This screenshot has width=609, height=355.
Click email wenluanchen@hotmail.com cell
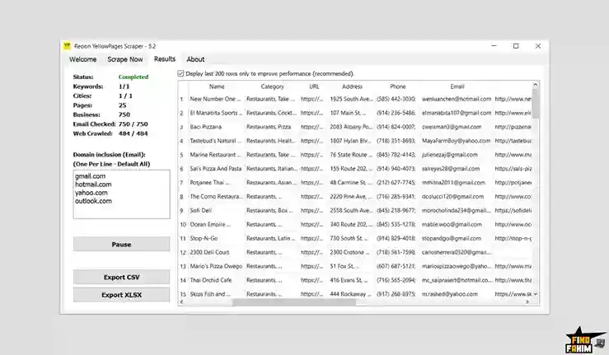click(457, 99)
